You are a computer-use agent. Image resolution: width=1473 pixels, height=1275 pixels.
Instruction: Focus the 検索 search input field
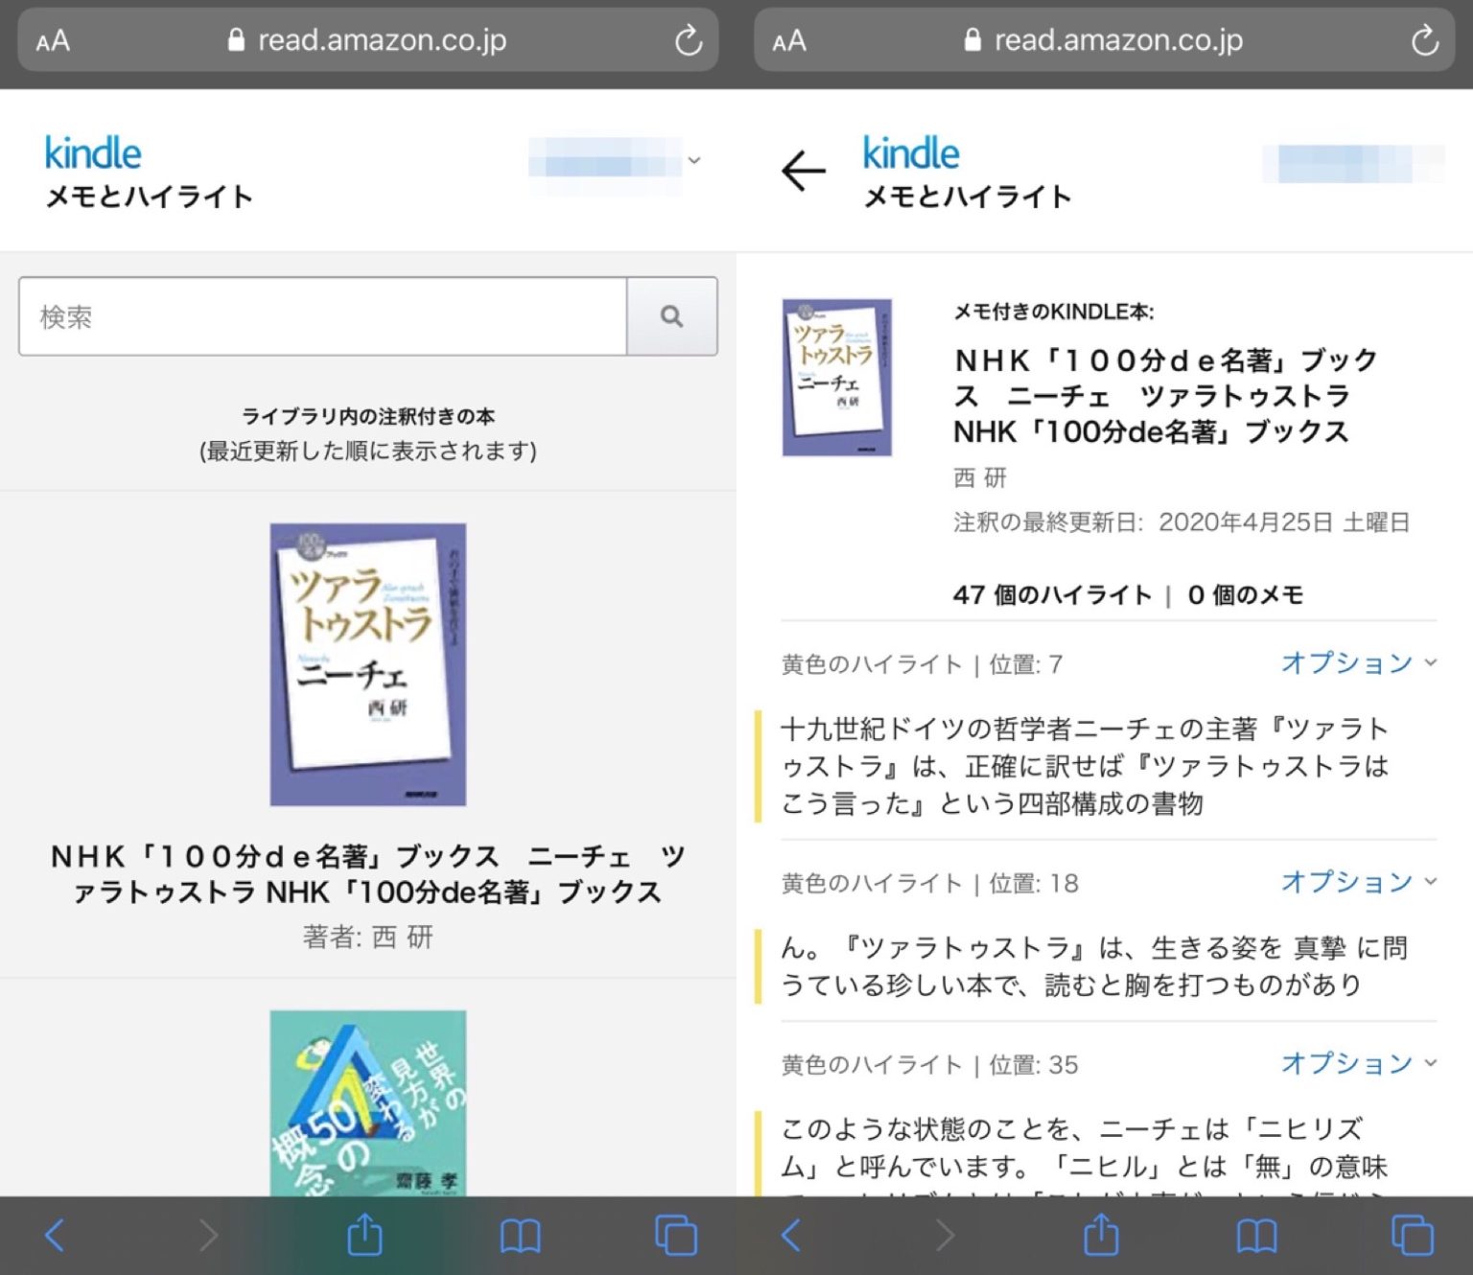click(323, 316)
